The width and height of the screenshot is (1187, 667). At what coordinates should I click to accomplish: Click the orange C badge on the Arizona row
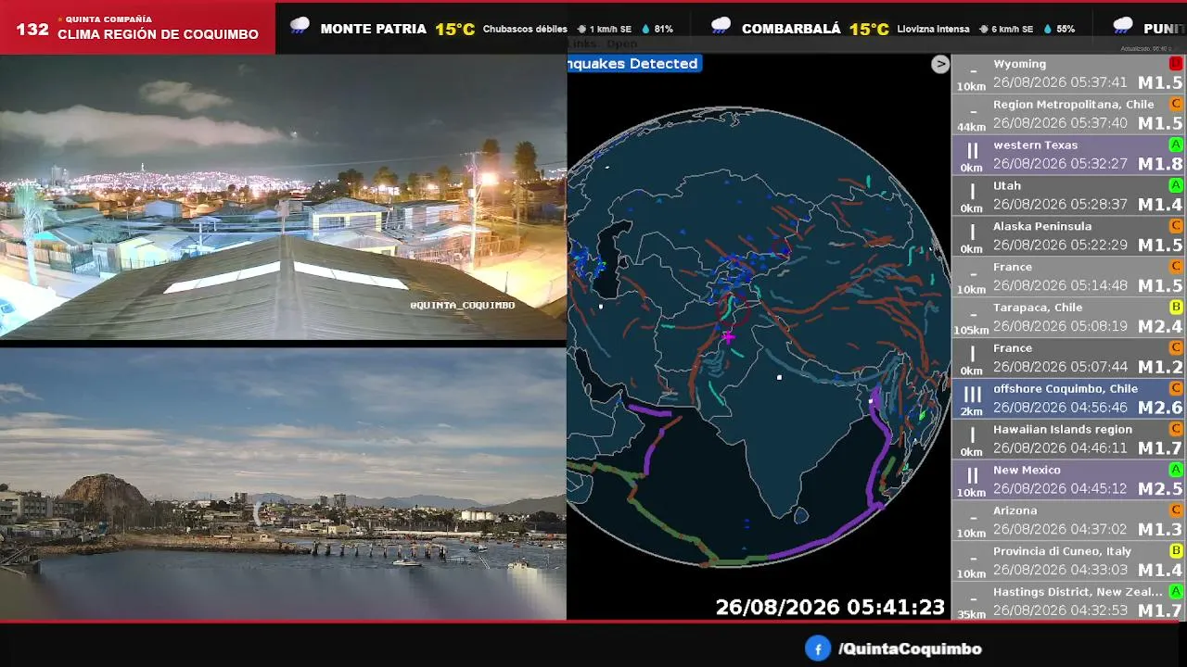coord(1176,510)
